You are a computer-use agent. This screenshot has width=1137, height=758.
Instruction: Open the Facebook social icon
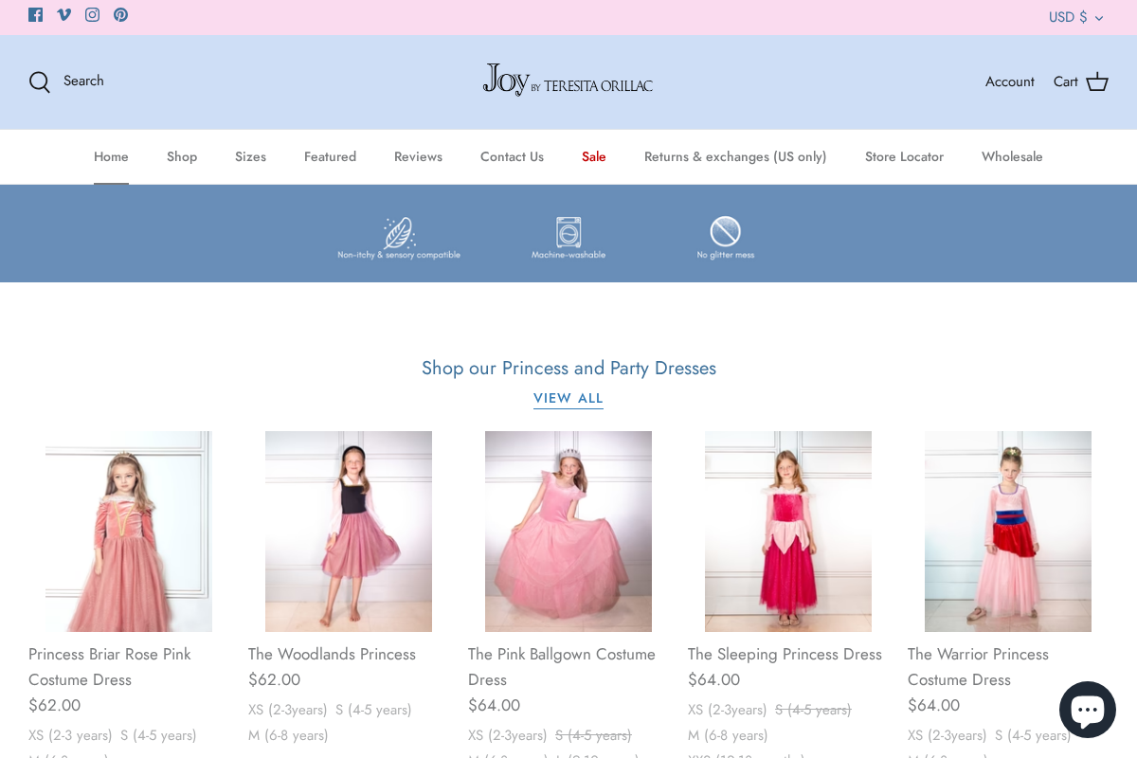coord(35,14)
